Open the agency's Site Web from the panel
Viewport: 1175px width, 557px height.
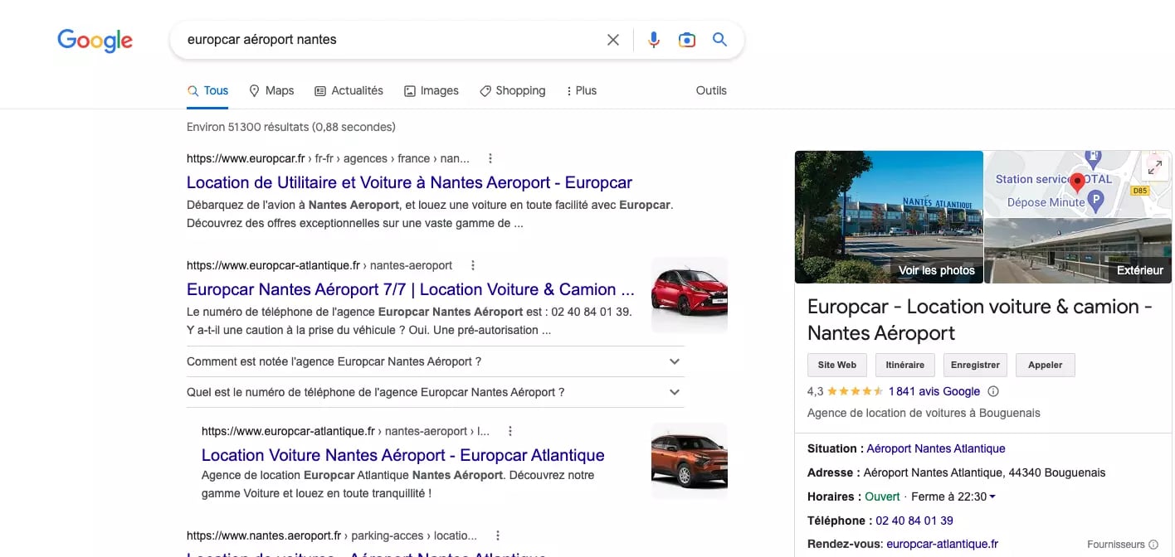[836, 365]
